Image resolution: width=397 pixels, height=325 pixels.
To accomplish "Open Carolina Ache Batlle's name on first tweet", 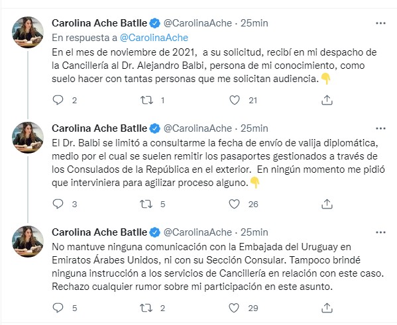I will coord(99,23).
